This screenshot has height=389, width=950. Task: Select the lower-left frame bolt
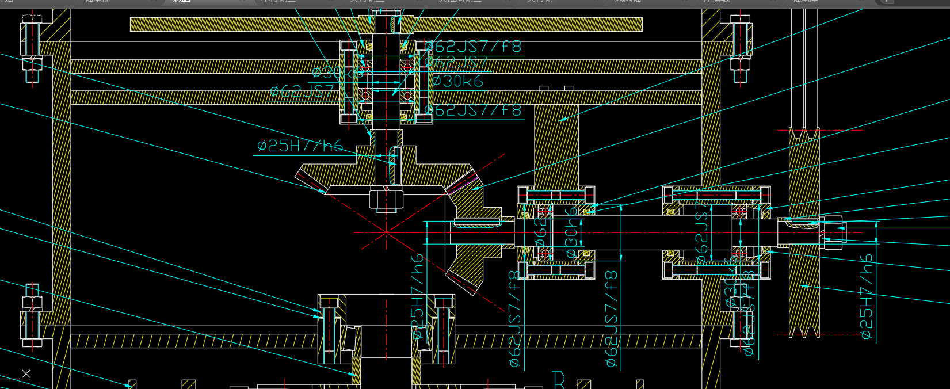click(x=32, y=315)
